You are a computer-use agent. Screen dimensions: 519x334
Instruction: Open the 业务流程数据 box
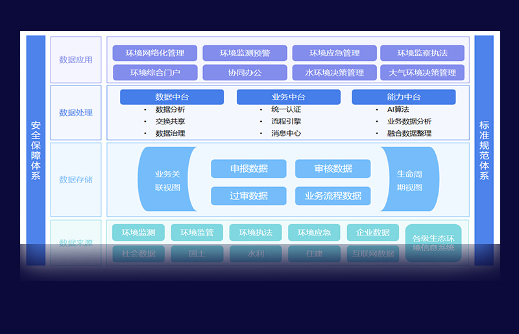click(x=333, y=195)
